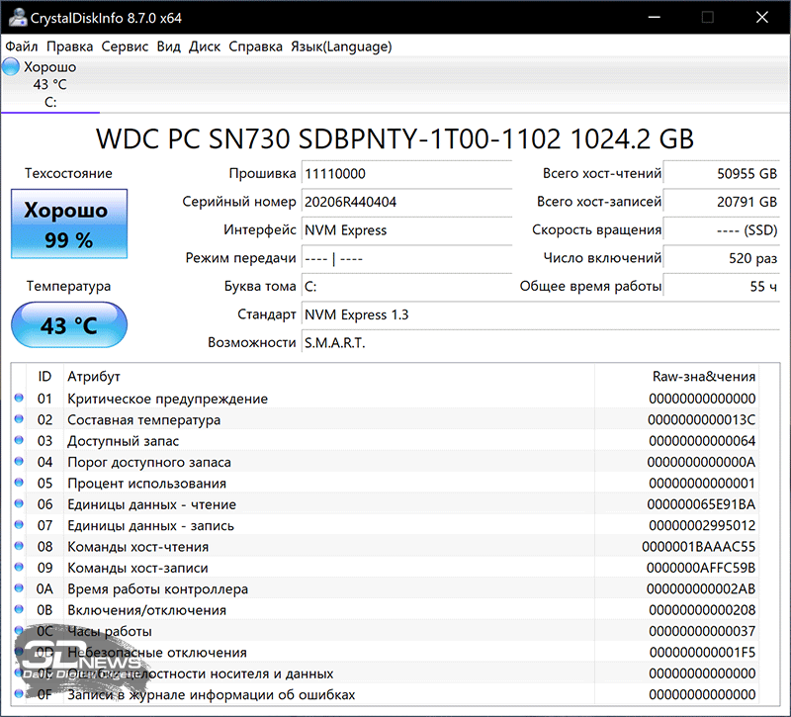
Task: Click the Возможности field S.M.A.R.T.
Action: pos(541,343)
